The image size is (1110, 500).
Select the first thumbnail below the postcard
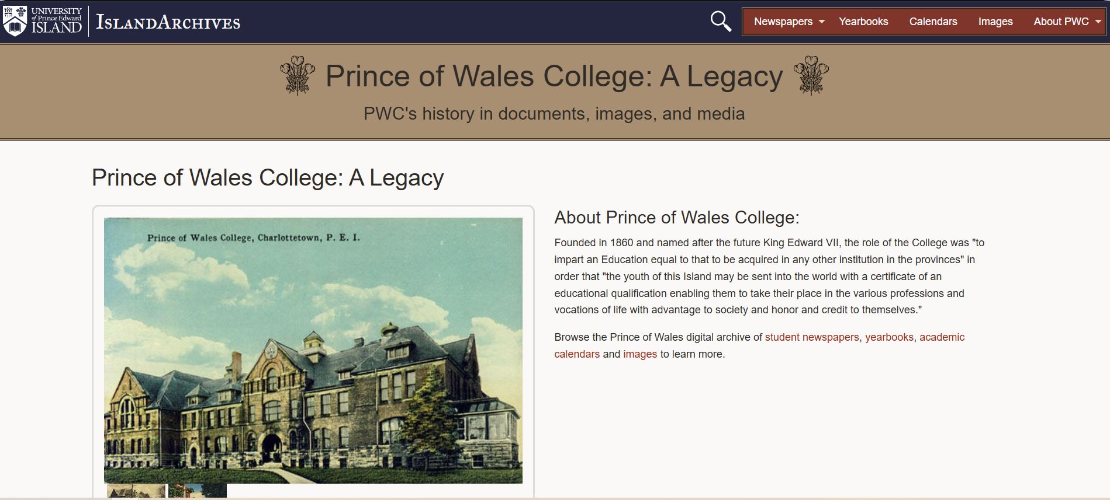pos(137,491)
